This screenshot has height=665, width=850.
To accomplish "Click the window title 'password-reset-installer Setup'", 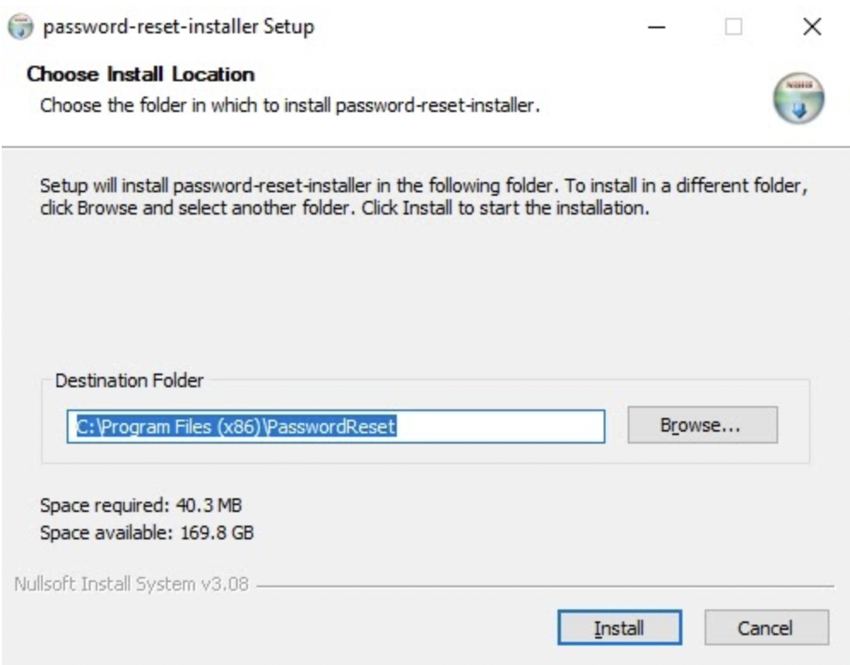I will (x=179, y=26).
